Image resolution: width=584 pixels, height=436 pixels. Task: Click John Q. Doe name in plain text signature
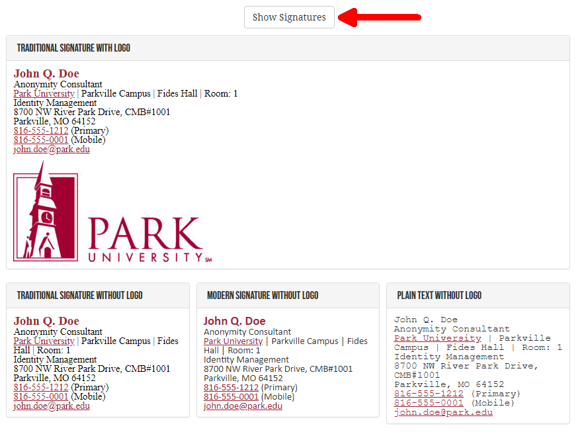pyautogui.click(x=426, y=320)
